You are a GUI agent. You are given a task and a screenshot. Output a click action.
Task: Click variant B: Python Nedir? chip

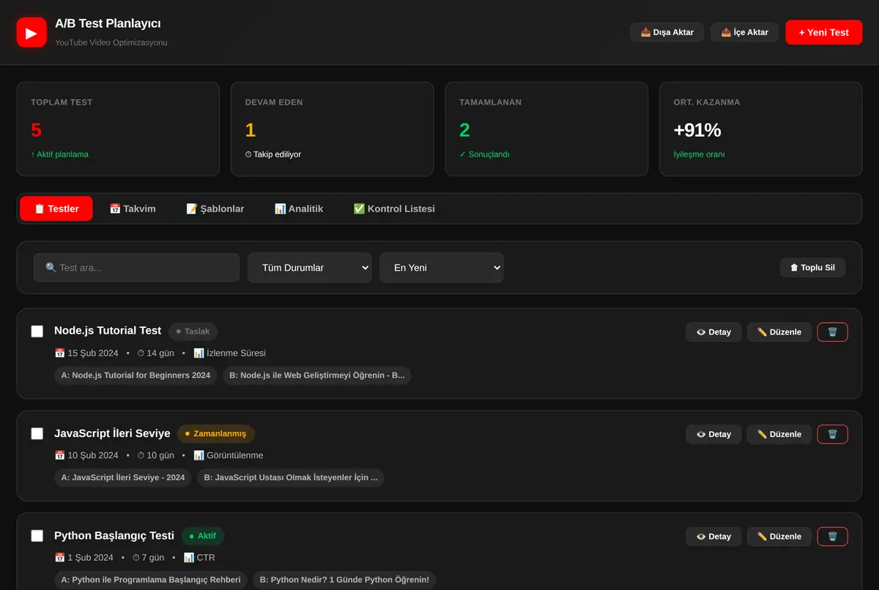click(x=344, y=580)
